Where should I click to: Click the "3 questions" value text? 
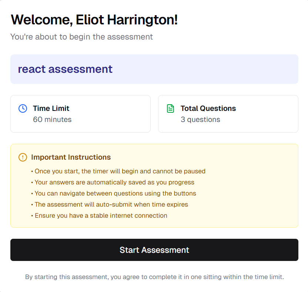coord(200,119)
